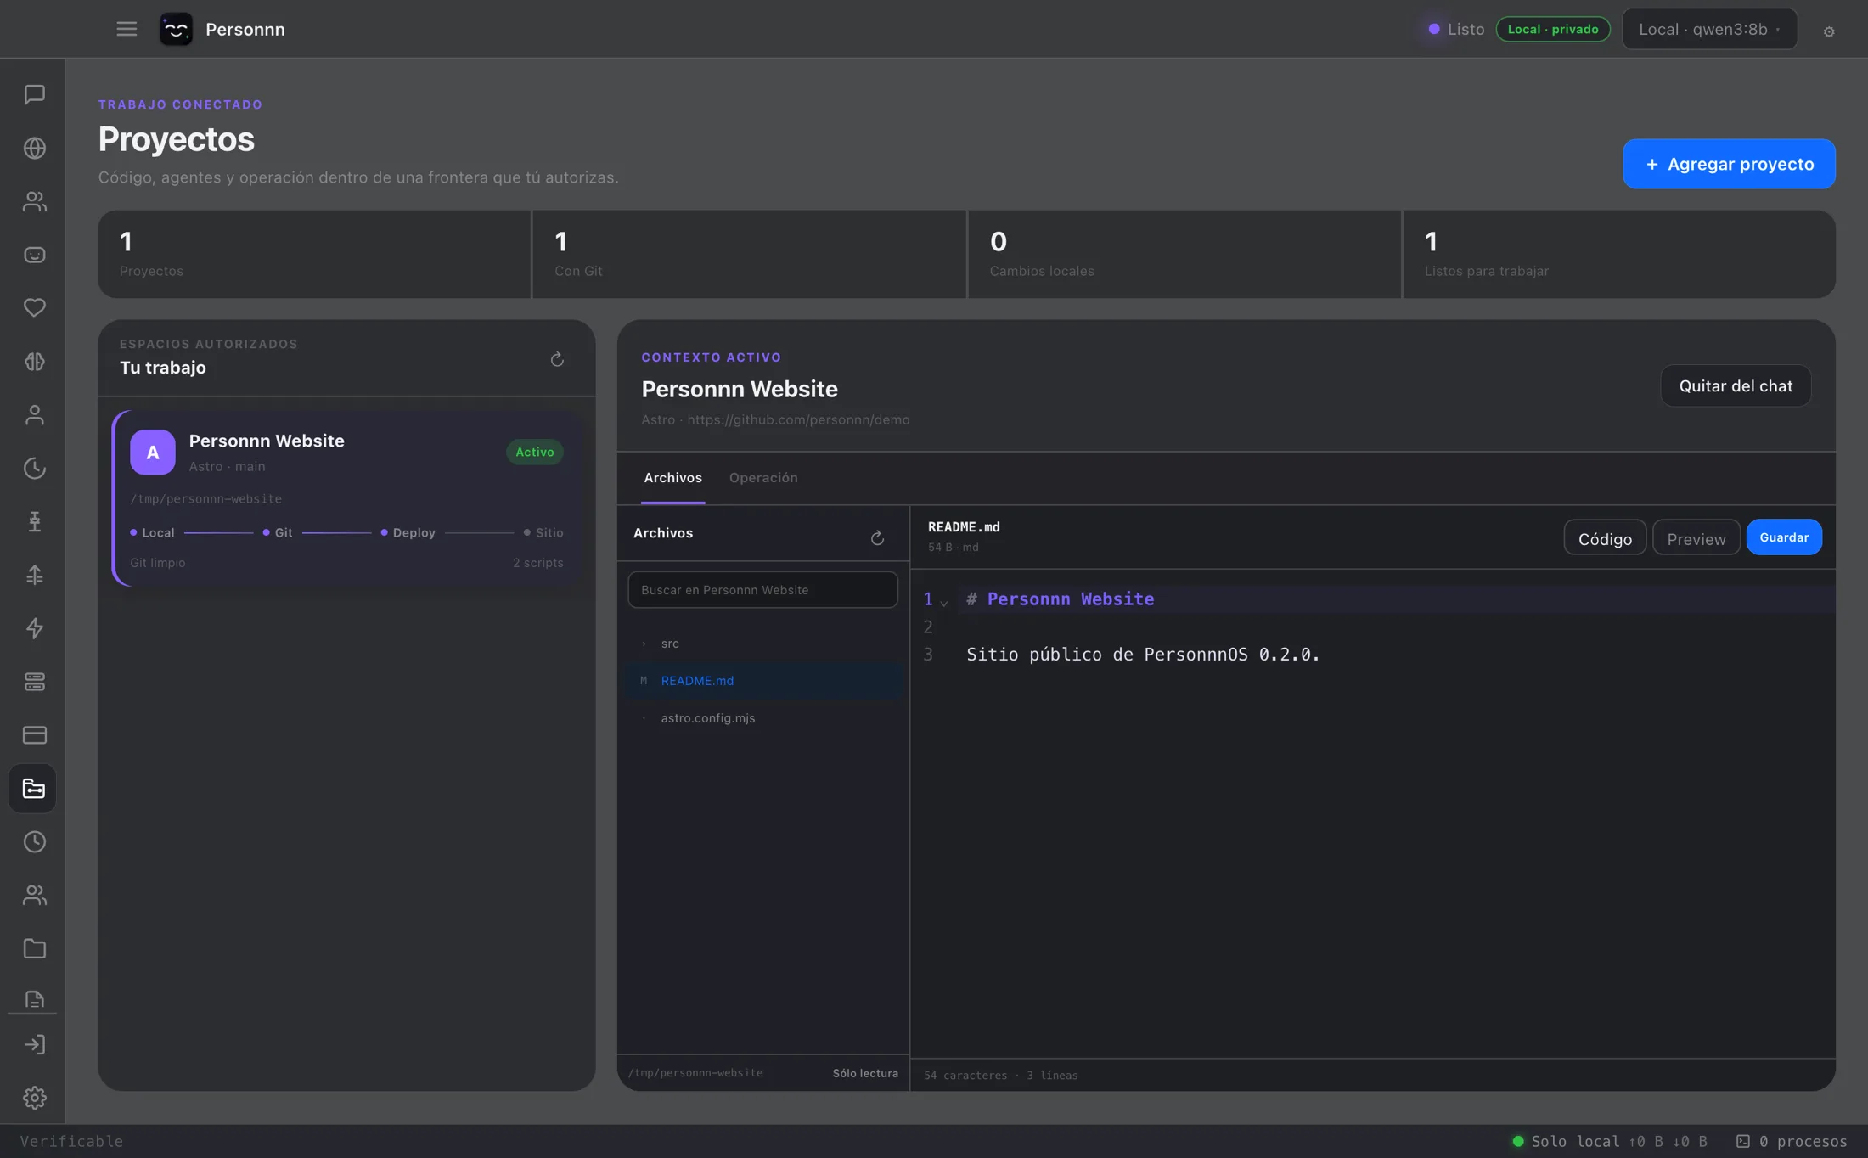This screenshot has width=1868, height=1158.
Task: Open the gear settings icon in sidebar
Action: click(34, 1098)
